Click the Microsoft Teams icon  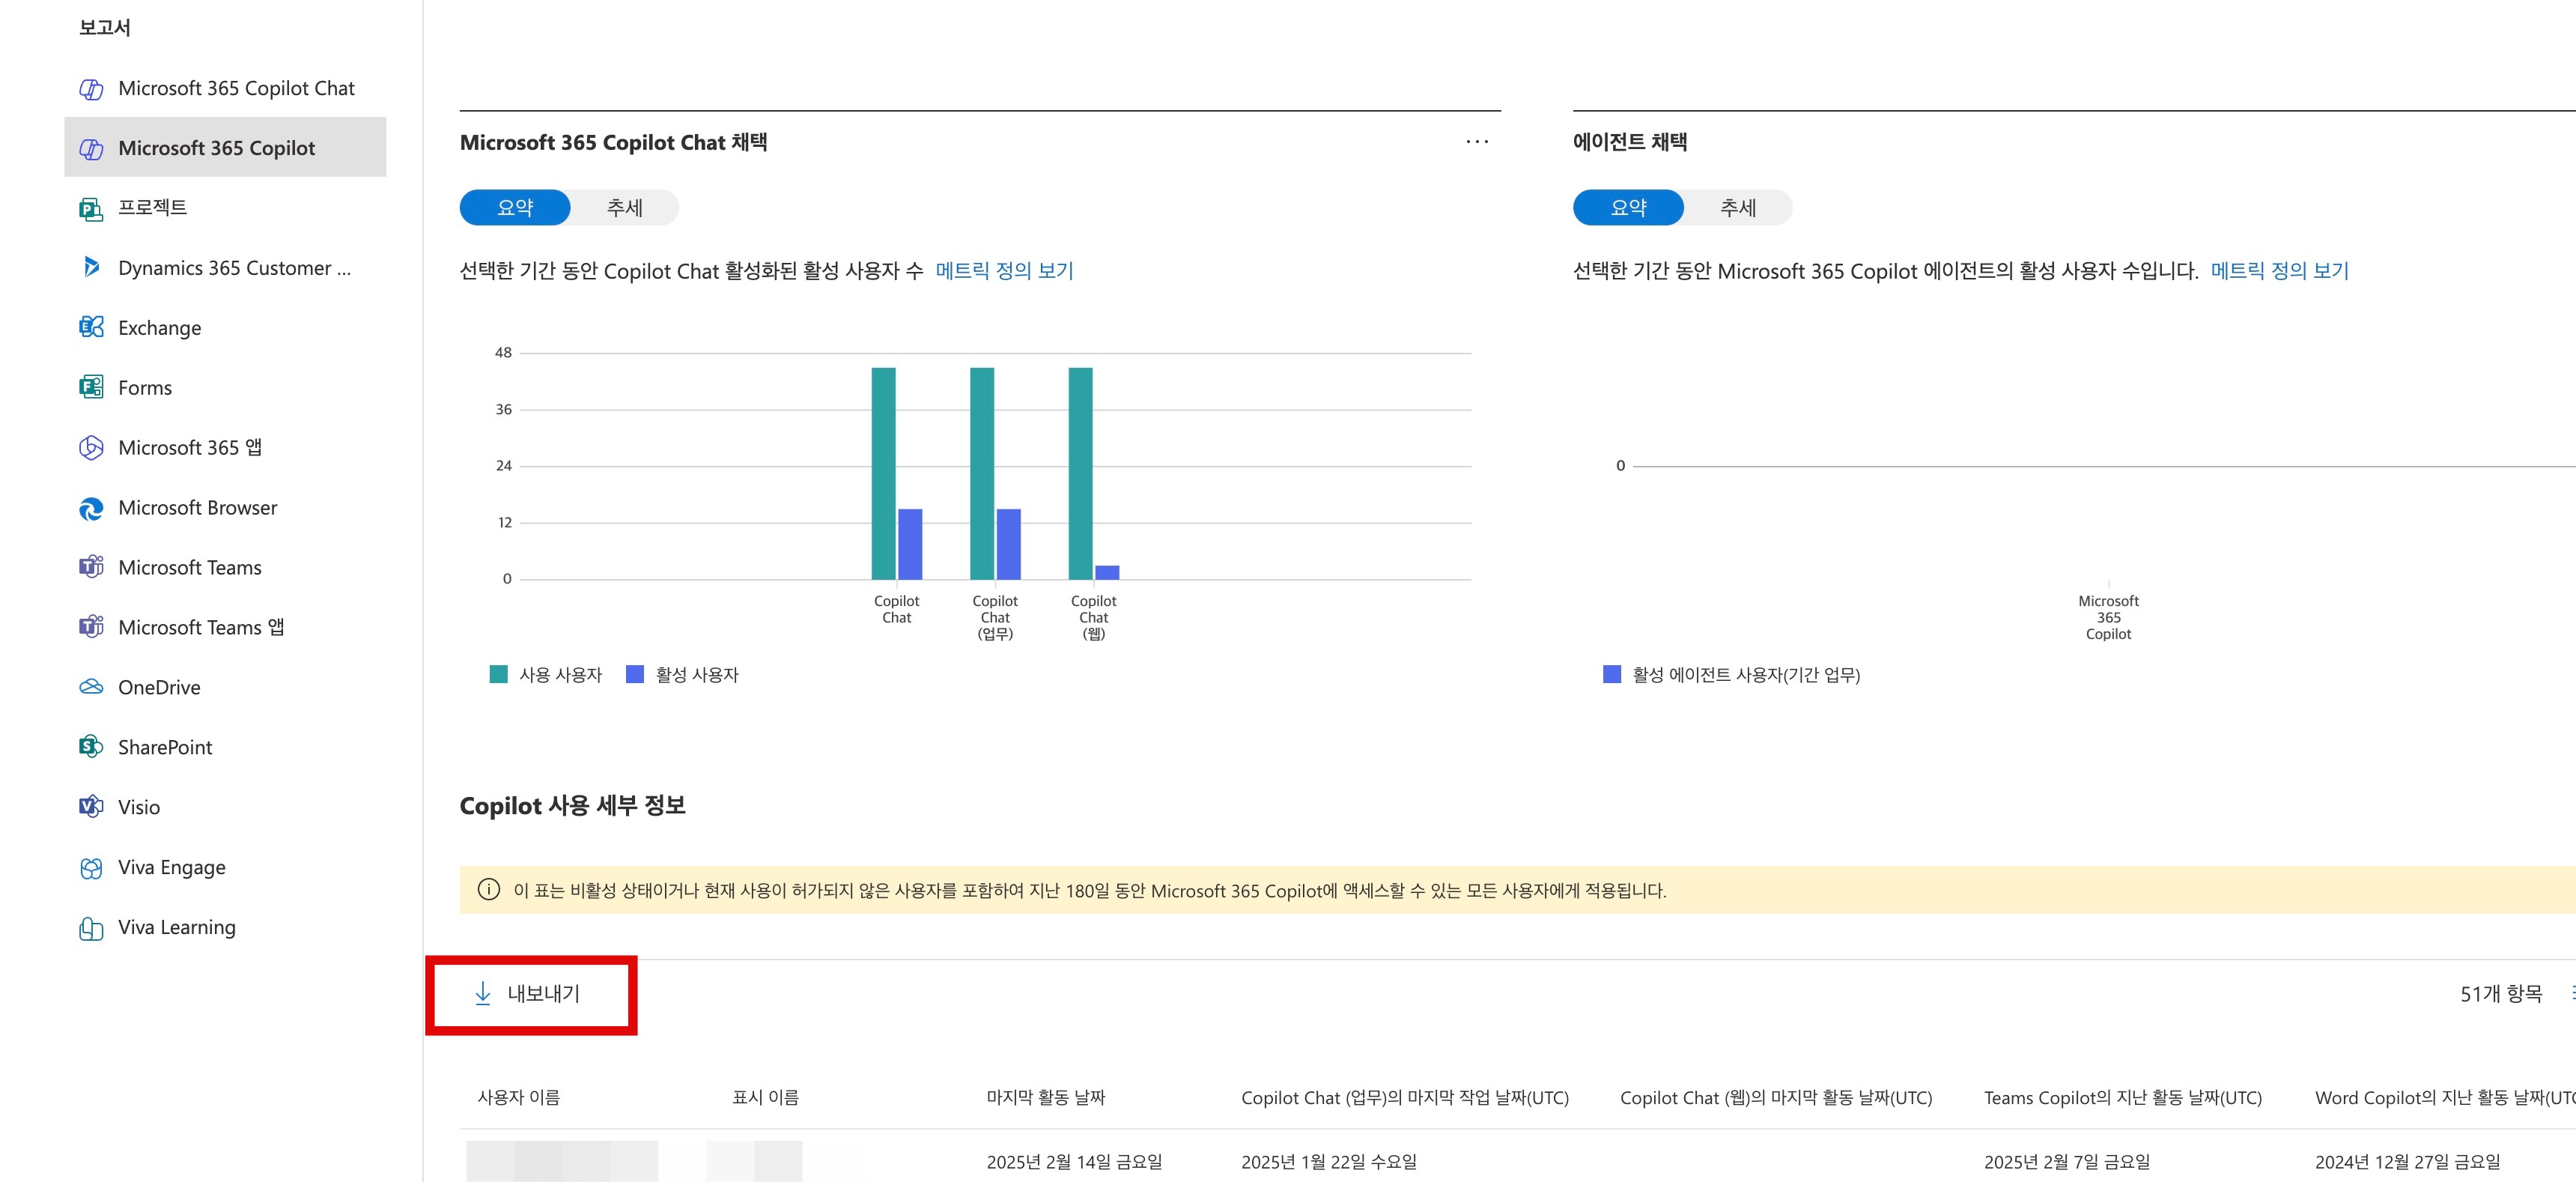tap(91, 568)
